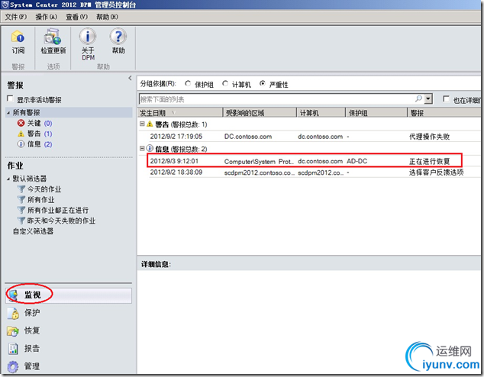484x377 pixels.
Task: Sort by the 发生日期 column header
Action: [x=180, y=113]
